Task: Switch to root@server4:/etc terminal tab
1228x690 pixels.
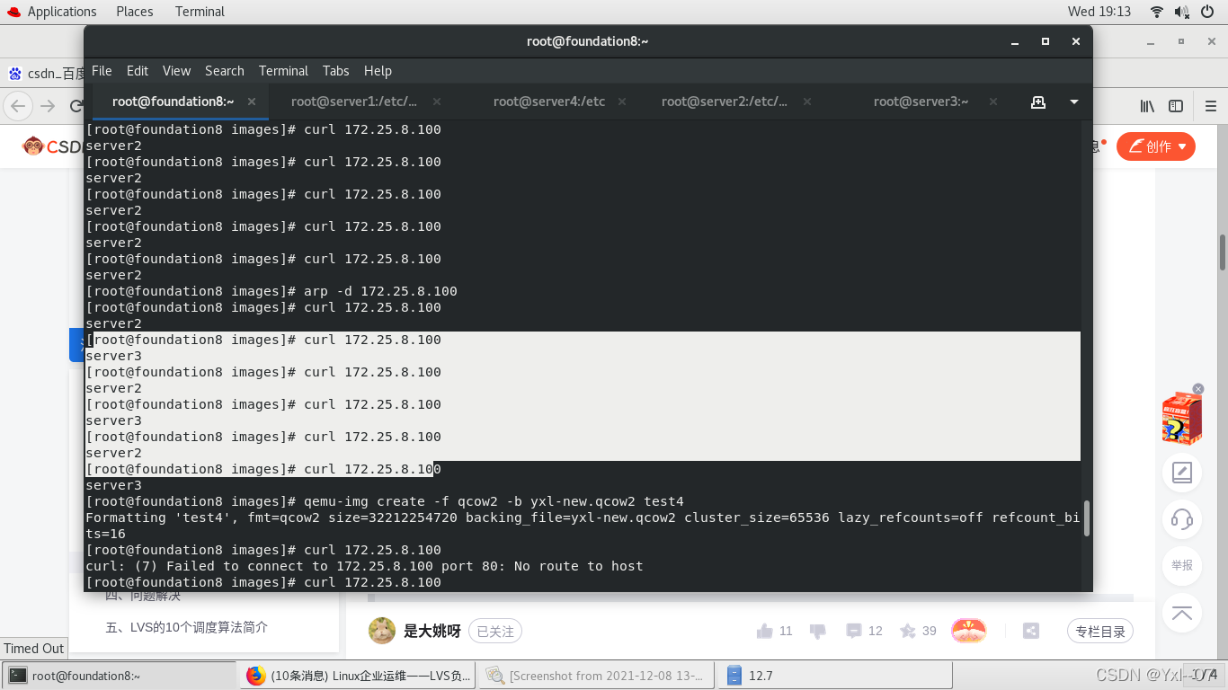Action: click(x=549, y=102)
